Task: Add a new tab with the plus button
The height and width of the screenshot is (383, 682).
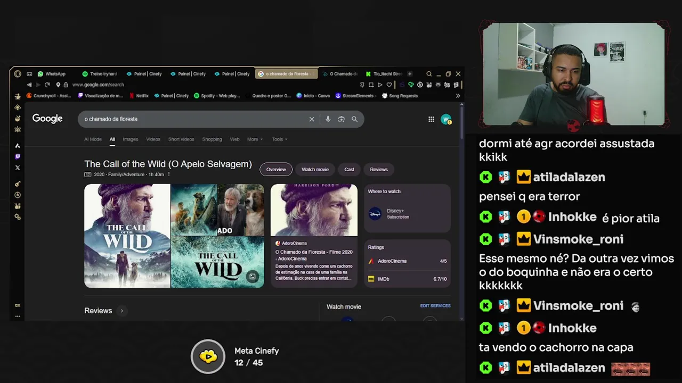Action: pos(410,74)
